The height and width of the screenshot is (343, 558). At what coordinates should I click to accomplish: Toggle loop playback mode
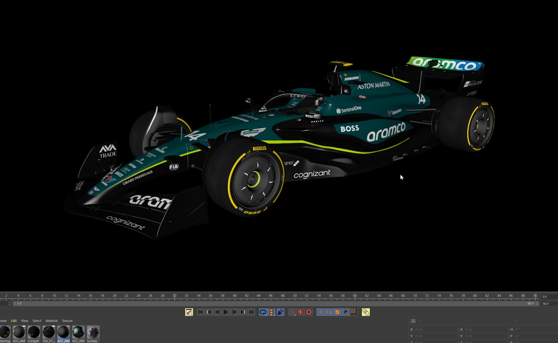[263, 312]
